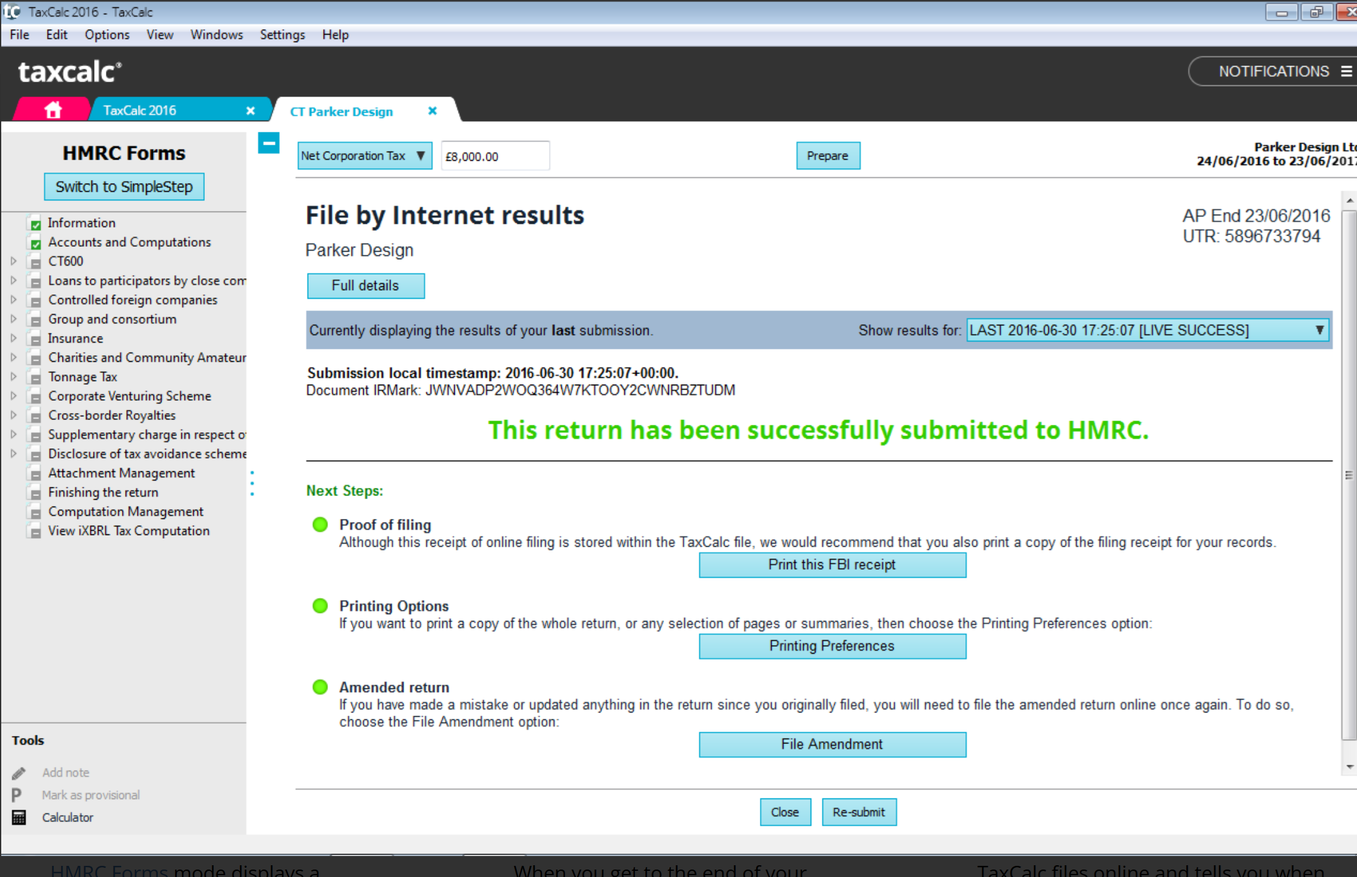Click the £8,000.00 tax amount field

click(495, 156)
